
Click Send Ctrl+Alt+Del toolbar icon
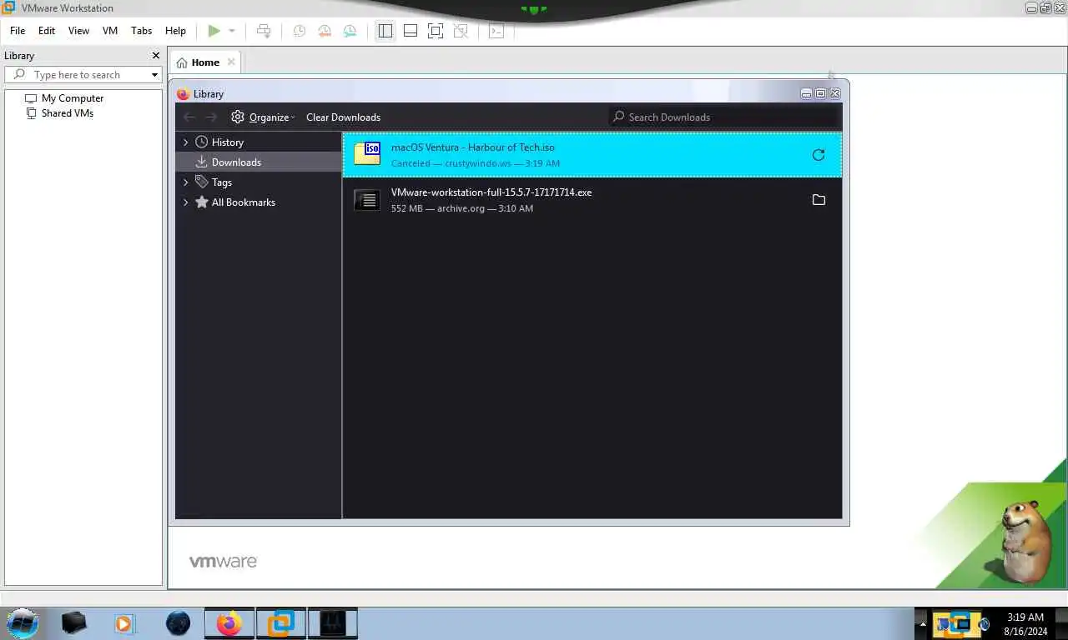coord(264,31)
